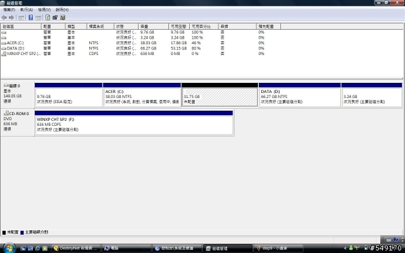
Task: Click the black unallocated legend swatch
Action: tap(4, 233)
